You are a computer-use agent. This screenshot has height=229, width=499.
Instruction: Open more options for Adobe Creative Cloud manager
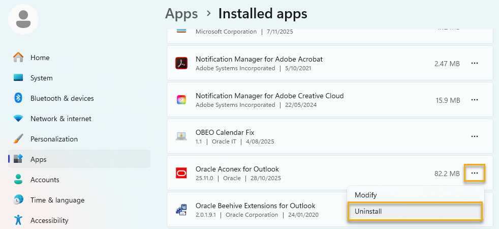pos(475,100)
